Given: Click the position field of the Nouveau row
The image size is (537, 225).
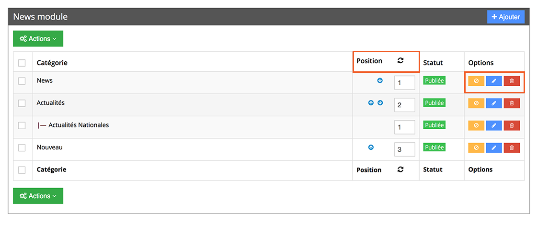Looking at the screenshot, I should (404, 149).
